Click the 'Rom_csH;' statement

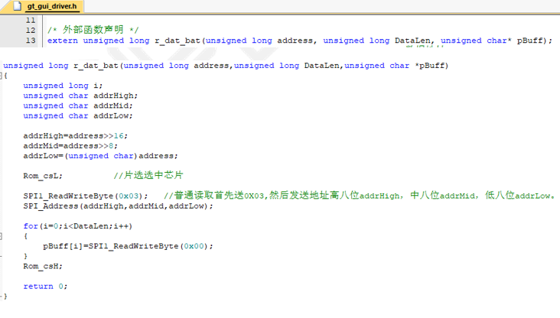coord(43,266)
